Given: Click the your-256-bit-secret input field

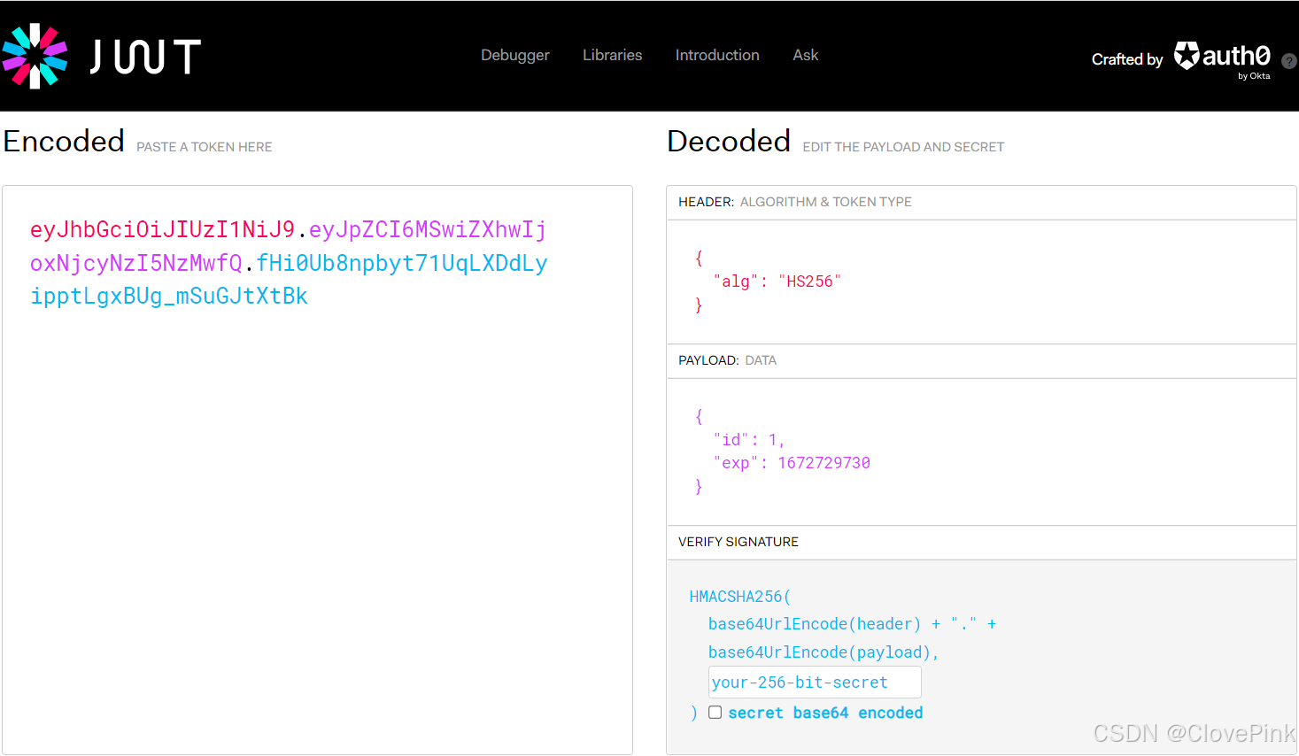Looking at the screenshot, I should (815, 683).
